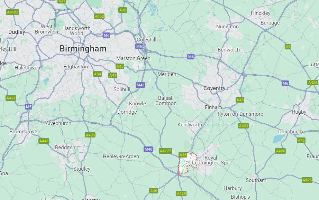Image resolution: width=319 pixels, height=200 pixels.
Task: Select the A435 road badge
Action: pos(90,135)
